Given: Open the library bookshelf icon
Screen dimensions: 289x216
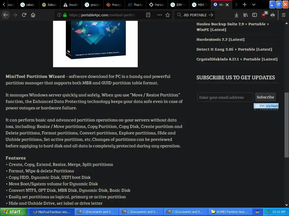Looking at the screenshot, I should click(x=246, y=15).
